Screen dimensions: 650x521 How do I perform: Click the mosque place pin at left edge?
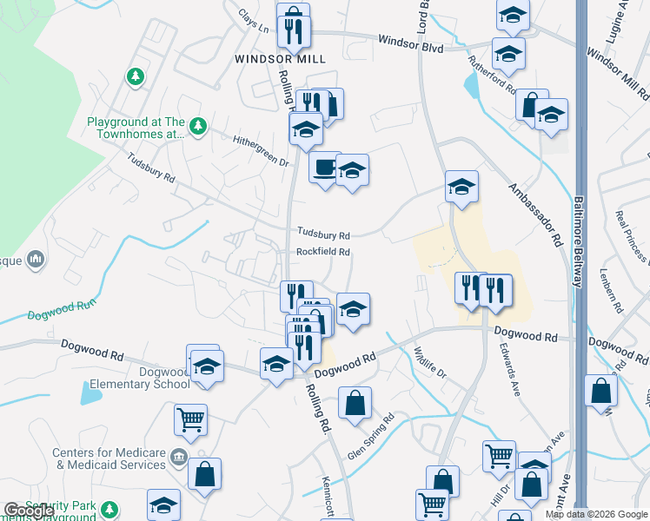[36, 260]
